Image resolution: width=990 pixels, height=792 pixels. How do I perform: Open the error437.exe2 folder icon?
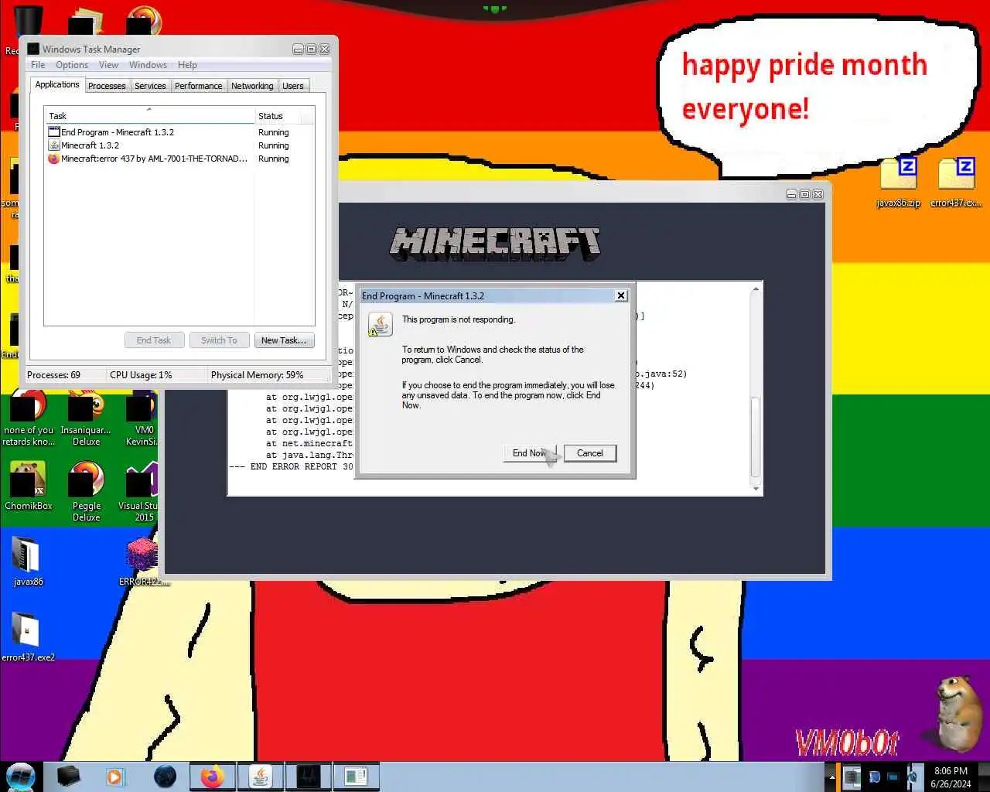28,637
